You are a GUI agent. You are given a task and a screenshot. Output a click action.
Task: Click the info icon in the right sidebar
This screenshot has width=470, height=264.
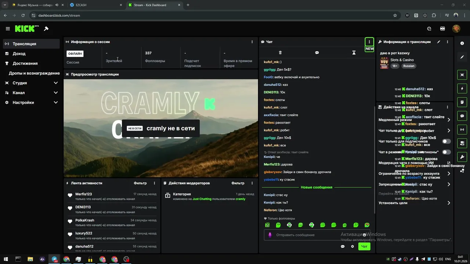coord(462,43)
